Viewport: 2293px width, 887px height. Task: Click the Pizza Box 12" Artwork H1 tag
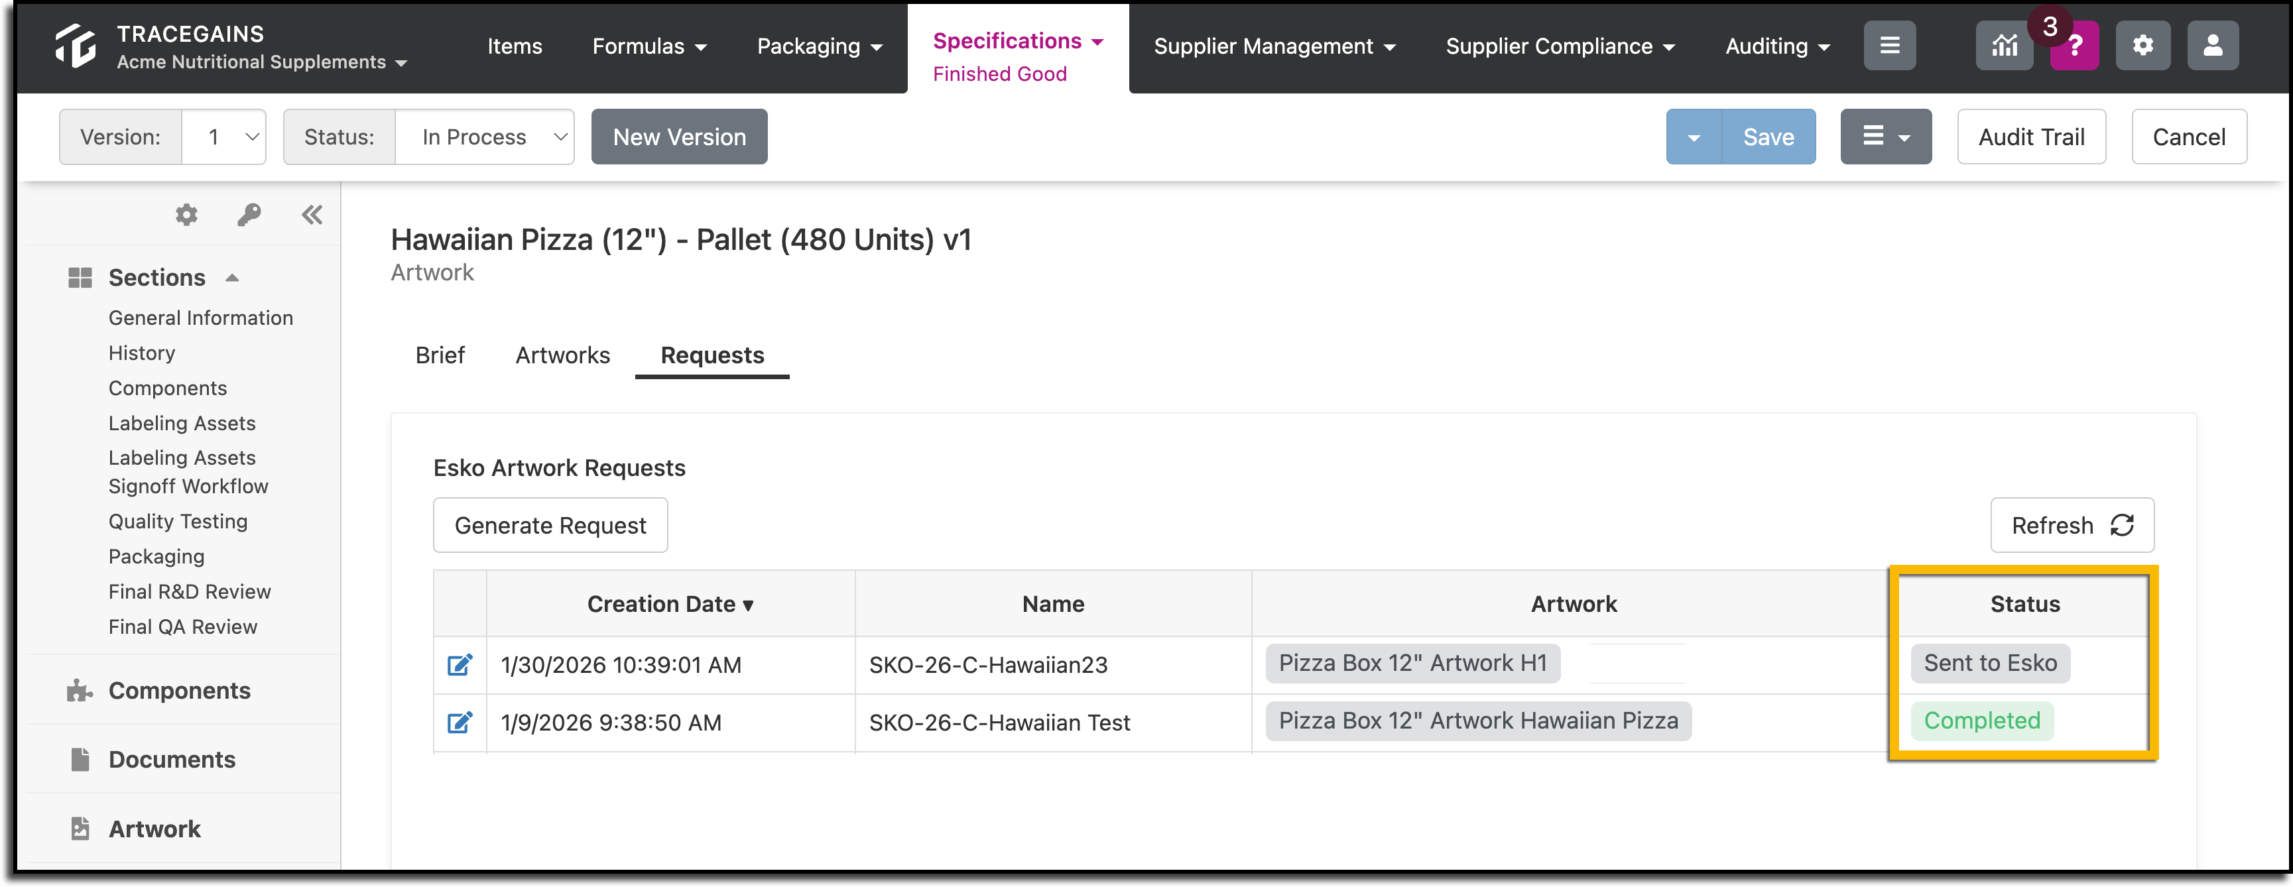1412,664
